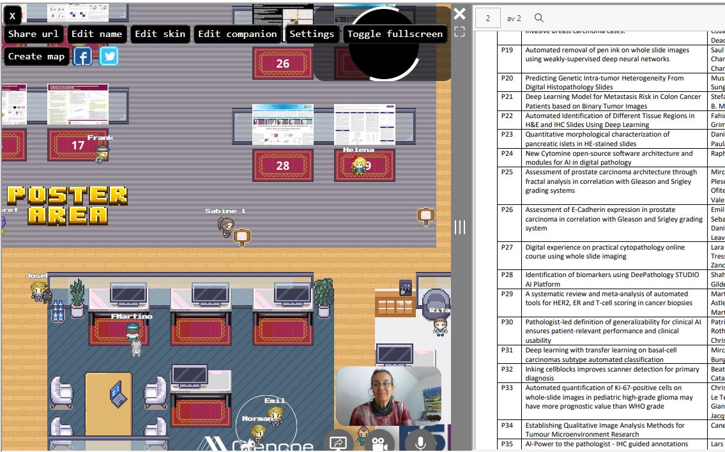725x452 pixels.
Task: Click the round loading video bubble
Action: click(x=383, y=44)
